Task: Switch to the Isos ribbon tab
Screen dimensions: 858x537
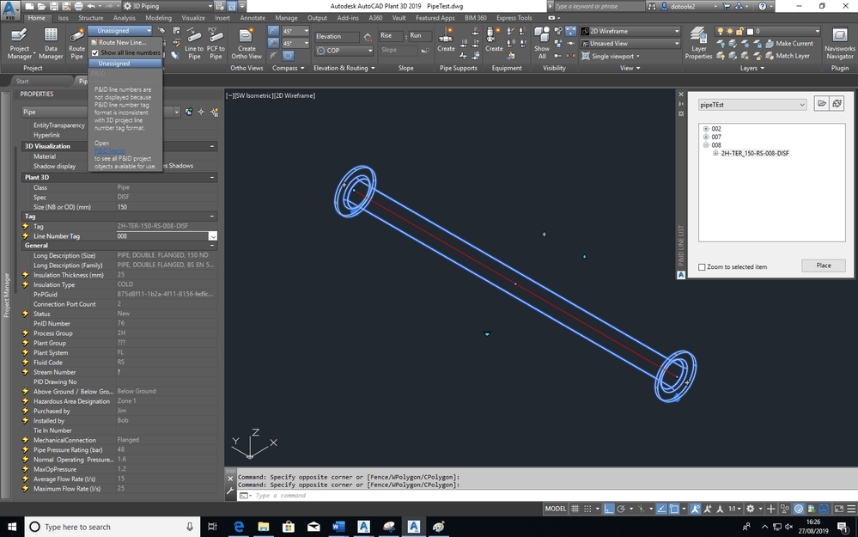Action: (x=63, y=17)
